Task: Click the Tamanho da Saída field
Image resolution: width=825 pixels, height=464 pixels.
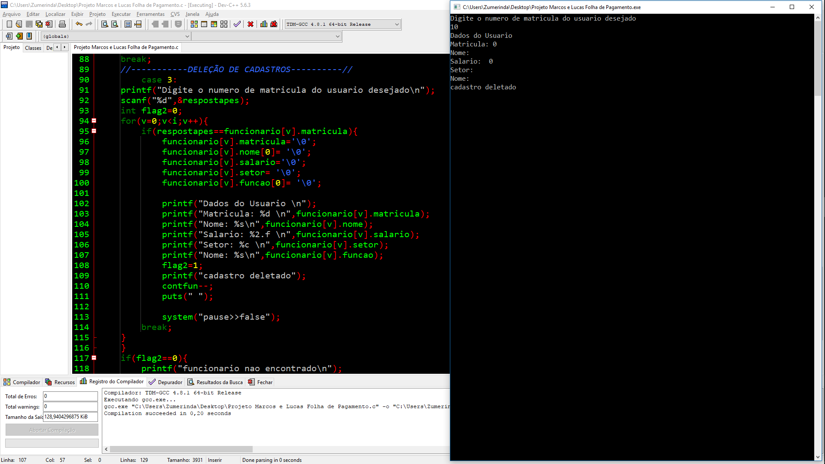Action: point(70,417)
